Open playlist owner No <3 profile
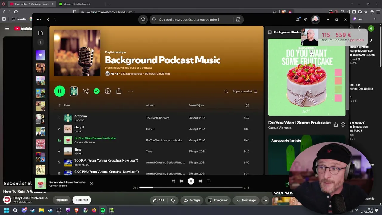This screenshot has width=382, height=215. pyautogui.click(x=114, y=74)
